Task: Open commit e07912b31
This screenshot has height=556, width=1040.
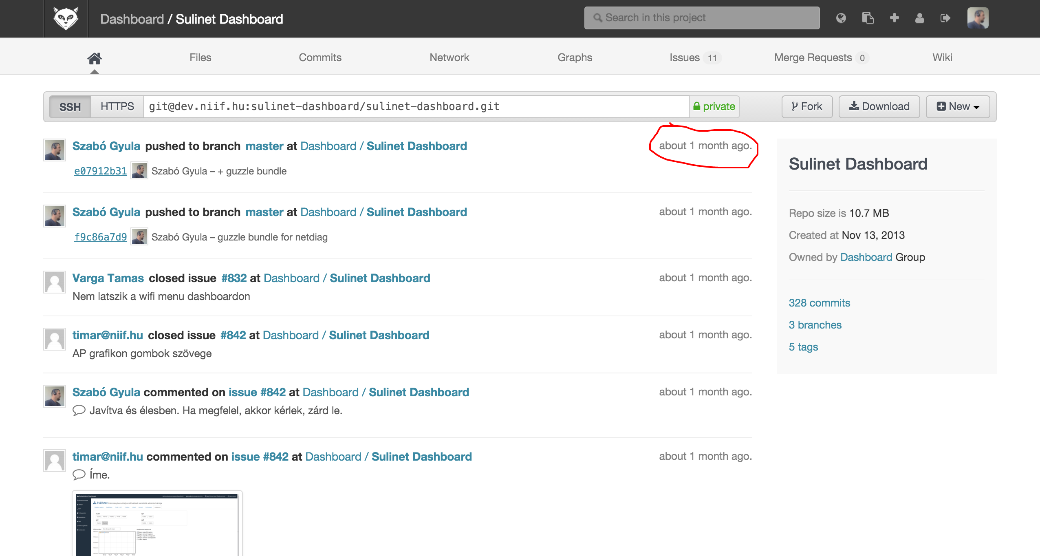Action: (x=100, y=171)
